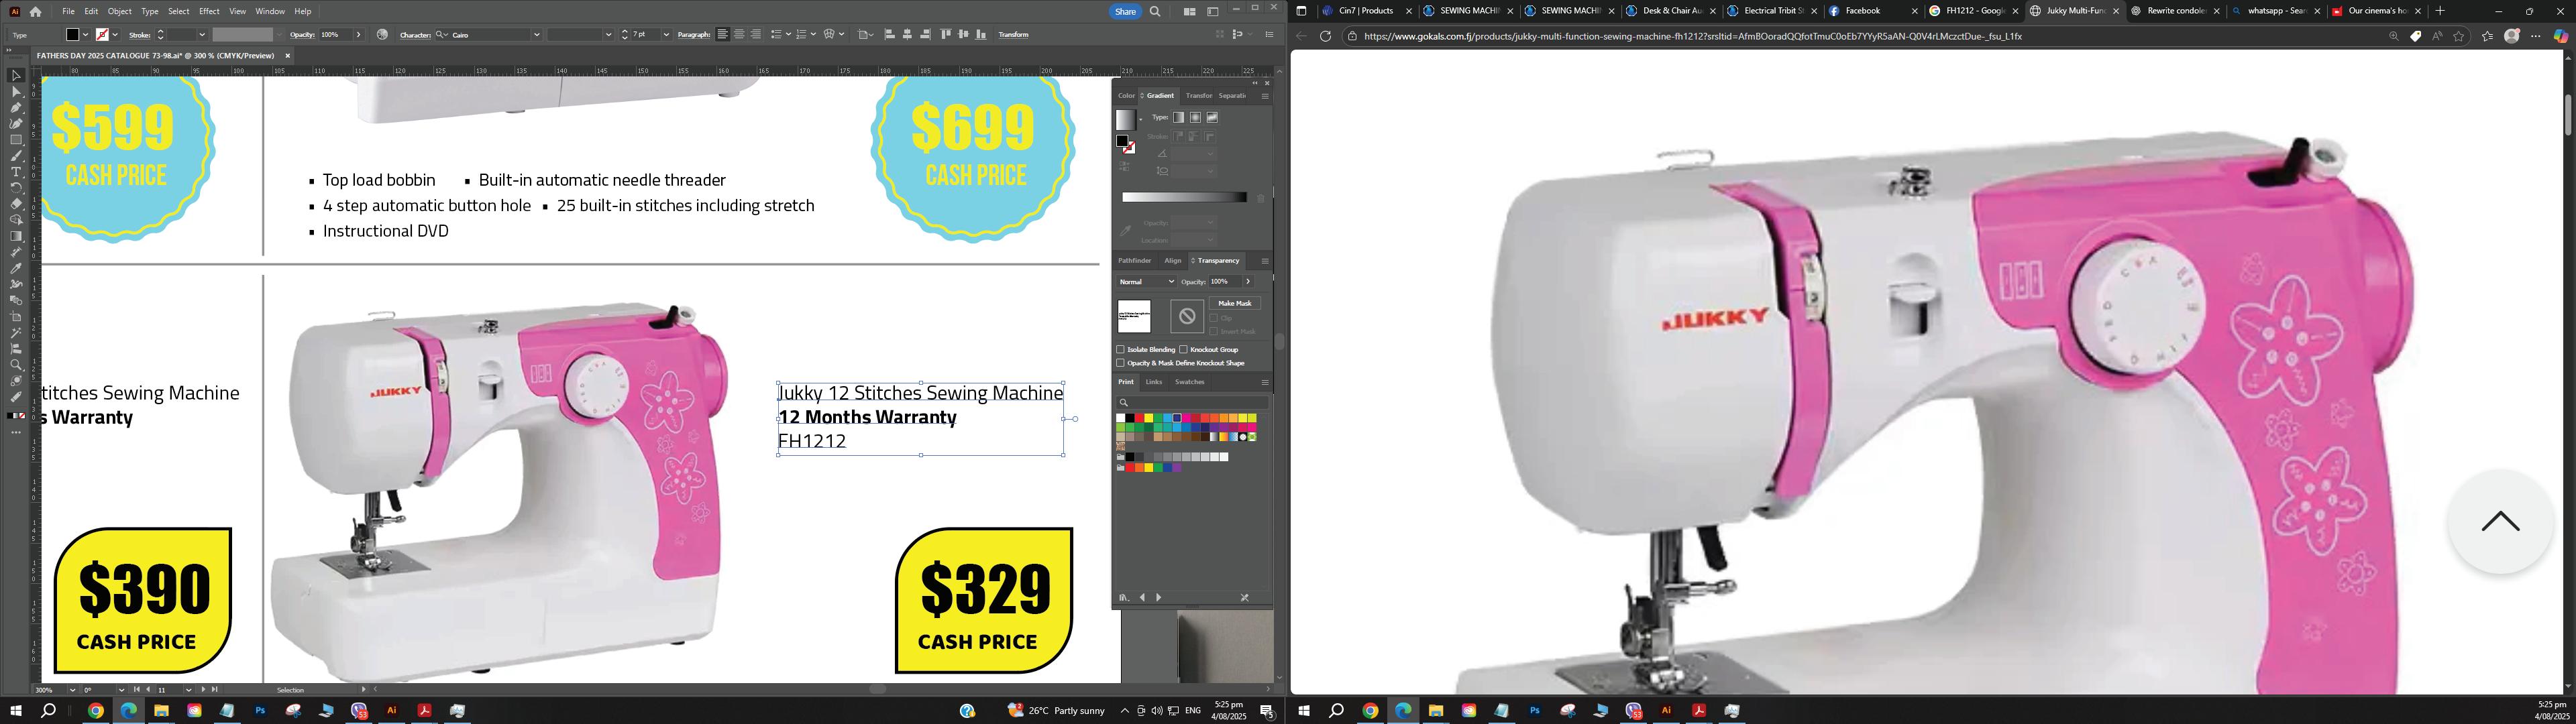Screen dimensions: 2576x724
Task: Open the Normal blending mode dropdown
Action: pos(1146,281)
